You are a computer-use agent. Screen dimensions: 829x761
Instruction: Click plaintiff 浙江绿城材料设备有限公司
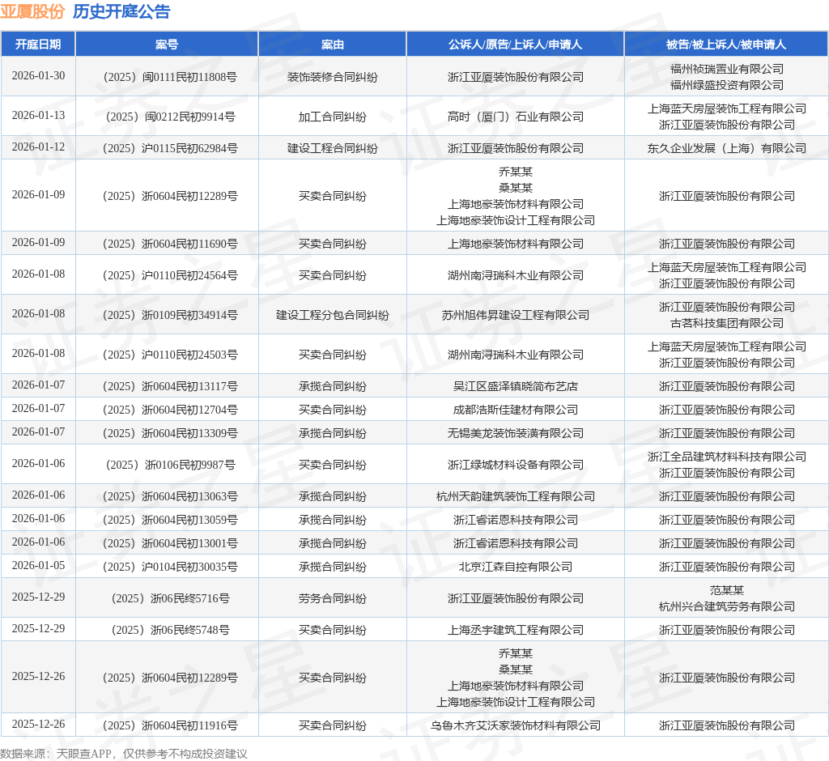click(x=516, y=465)
